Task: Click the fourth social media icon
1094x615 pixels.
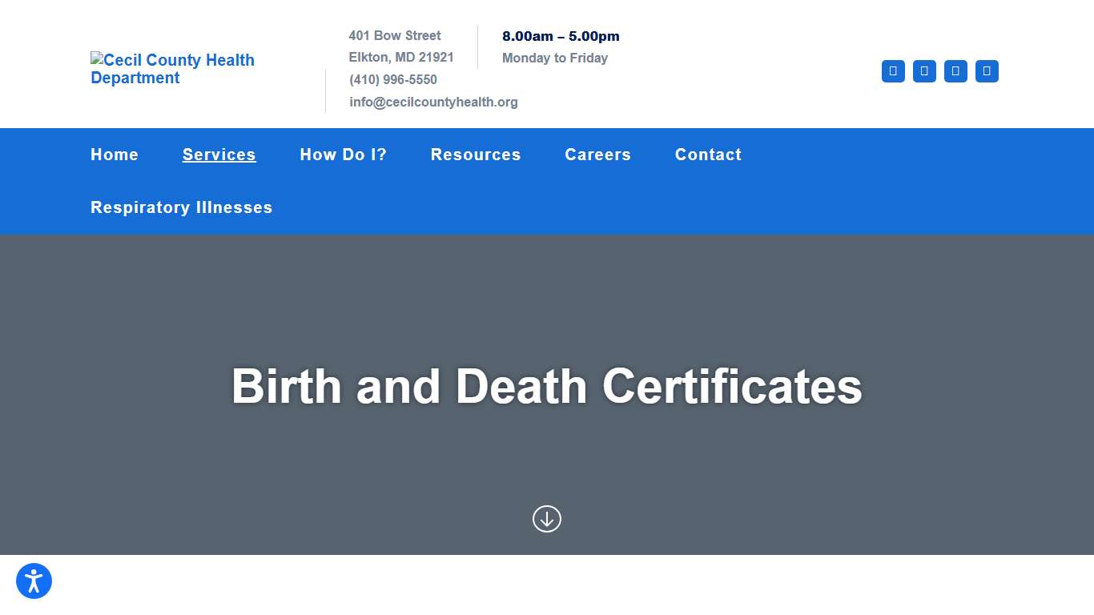Action: pos(987,71)
